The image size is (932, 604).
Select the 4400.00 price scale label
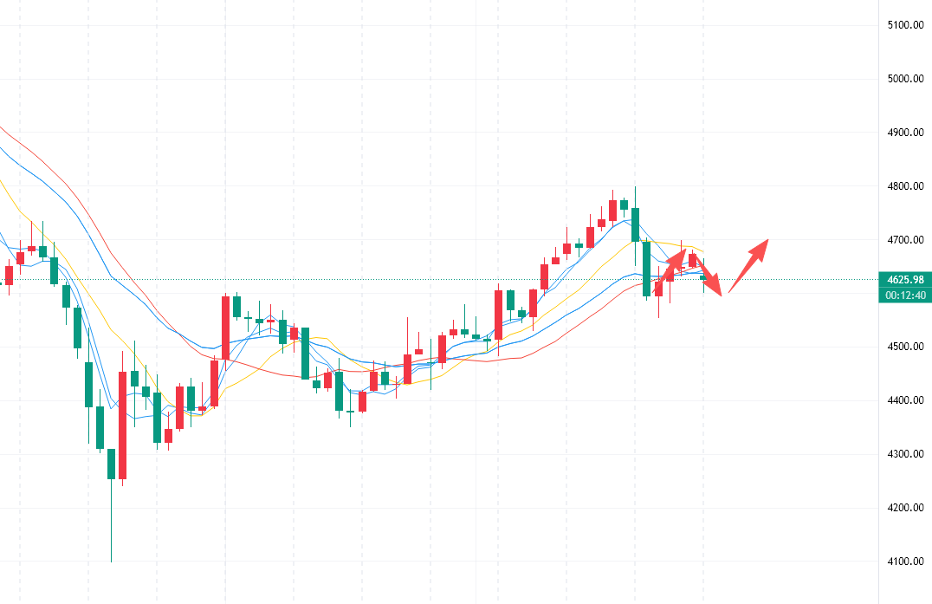pyautogui.click(x=904, y=400)
